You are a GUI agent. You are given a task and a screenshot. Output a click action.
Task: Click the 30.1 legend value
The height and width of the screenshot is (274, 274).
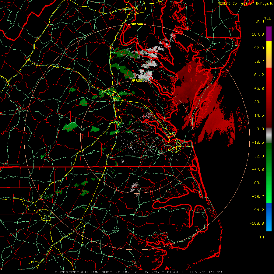pos(259,102)
